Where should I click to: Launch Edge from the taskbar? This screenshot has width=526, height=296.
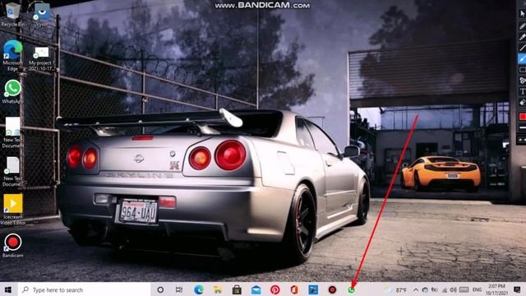coord(199,289)
